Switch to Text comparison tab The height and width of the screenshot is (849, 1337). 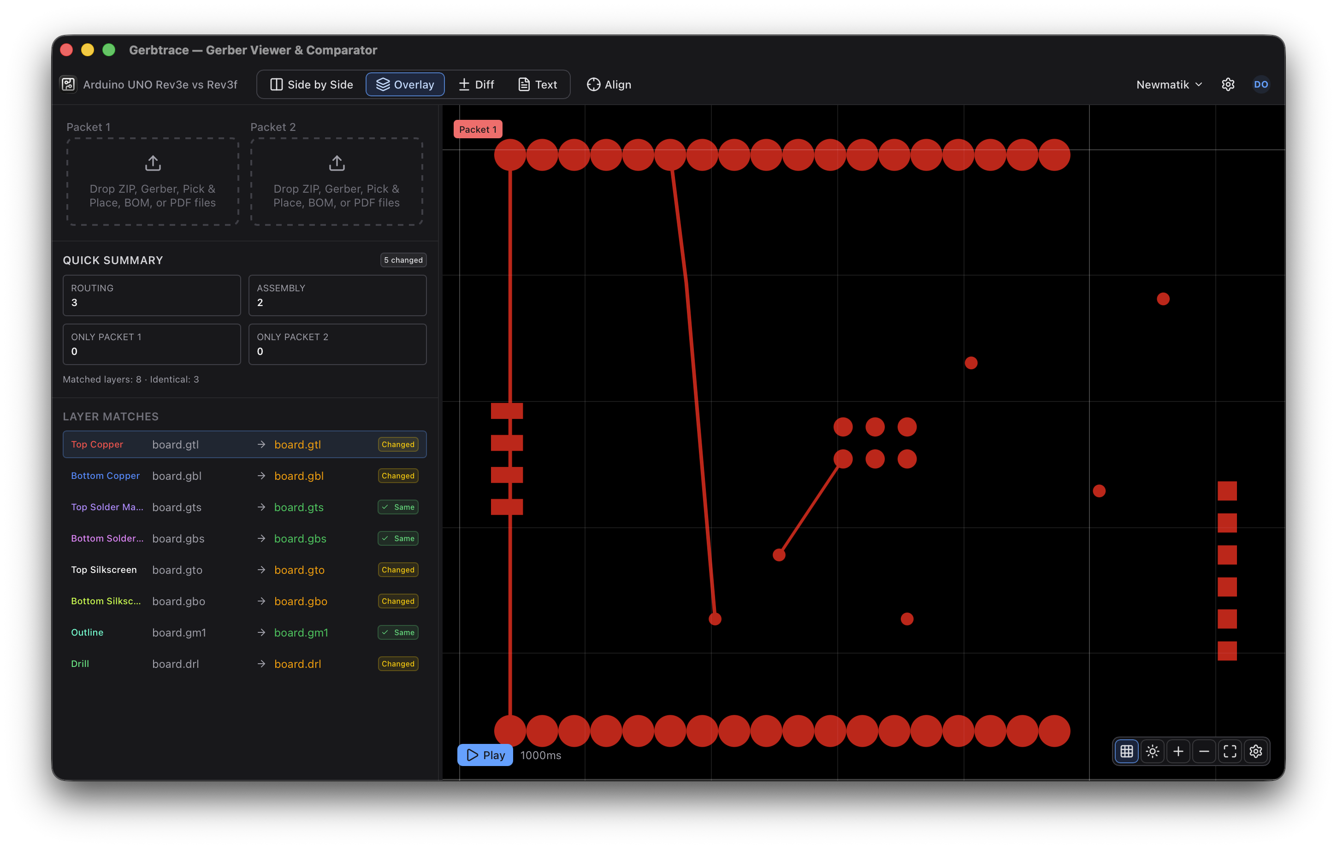(x=538, y=84)
